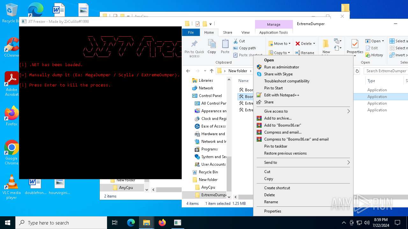Select the first Boom application file
Screen dimensions: 408x229
(246, 90)
